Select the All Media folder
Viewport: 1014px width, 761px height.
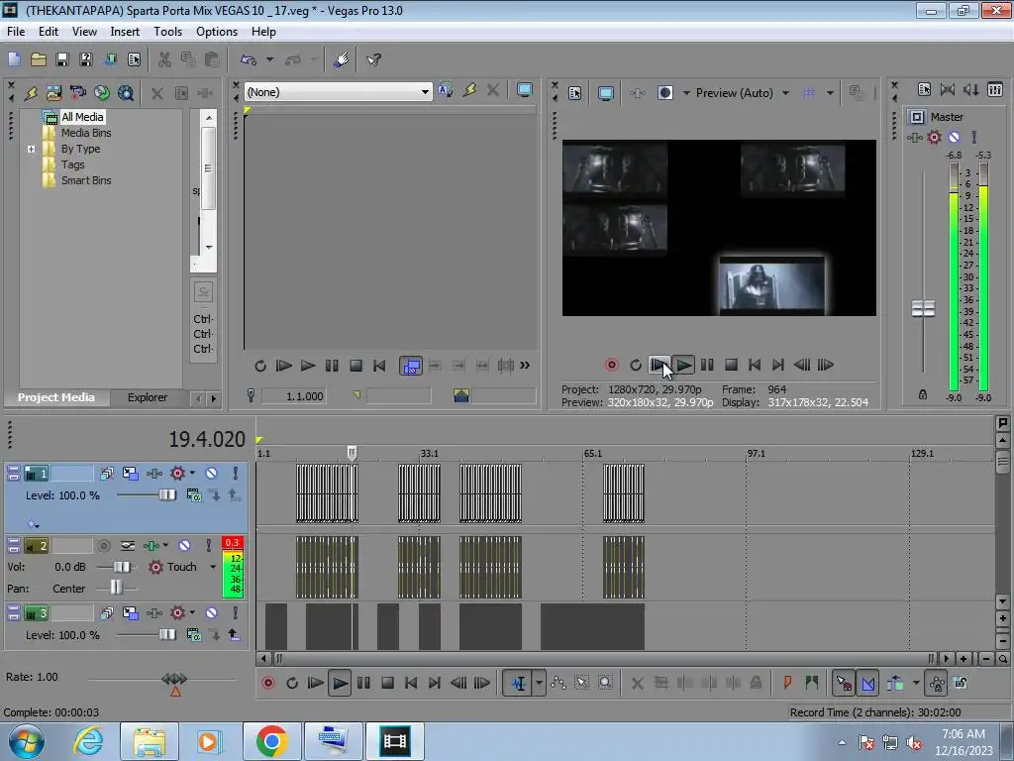(82, 117)
